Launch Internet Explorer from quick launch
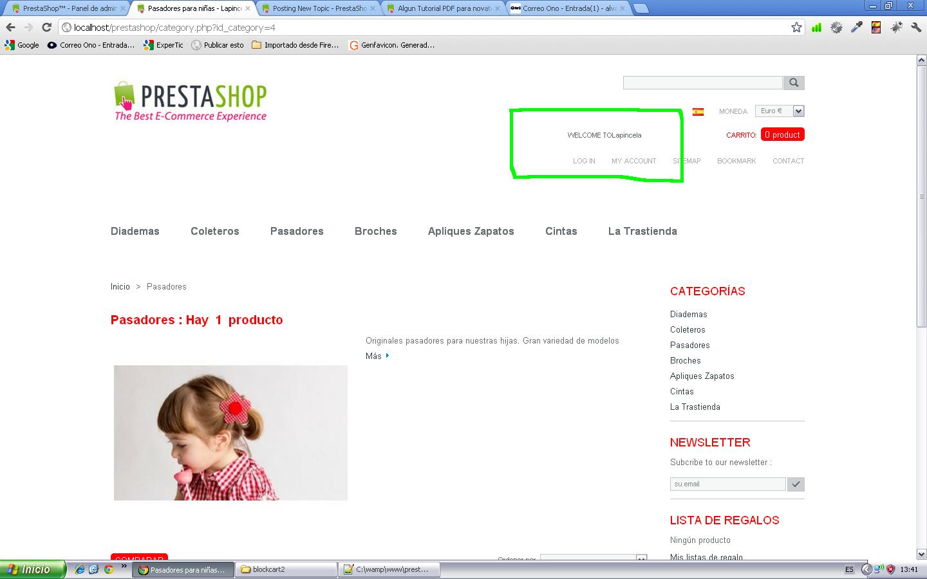 80,569
